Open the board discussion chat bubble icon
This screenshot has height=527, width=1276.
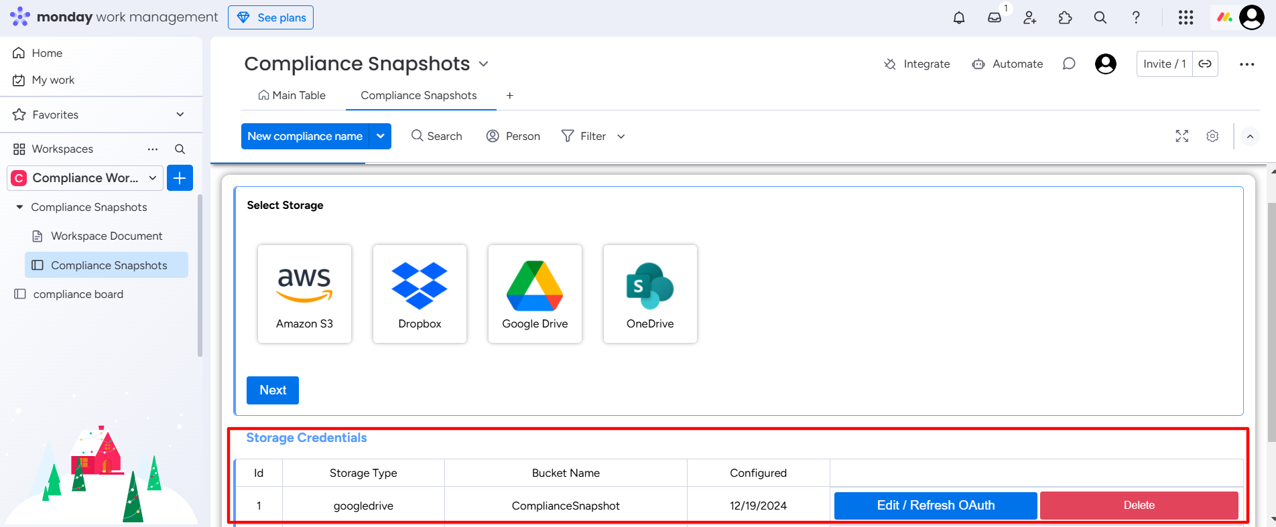tap(1069, 64)
